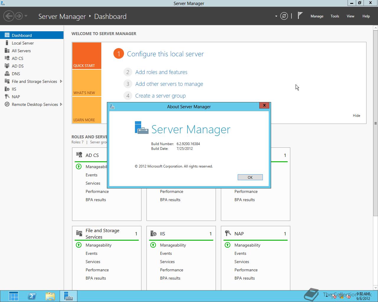Hide the welcome tile
The height and width of the screenshot is (302, 378).
click(x=356, y=115)
